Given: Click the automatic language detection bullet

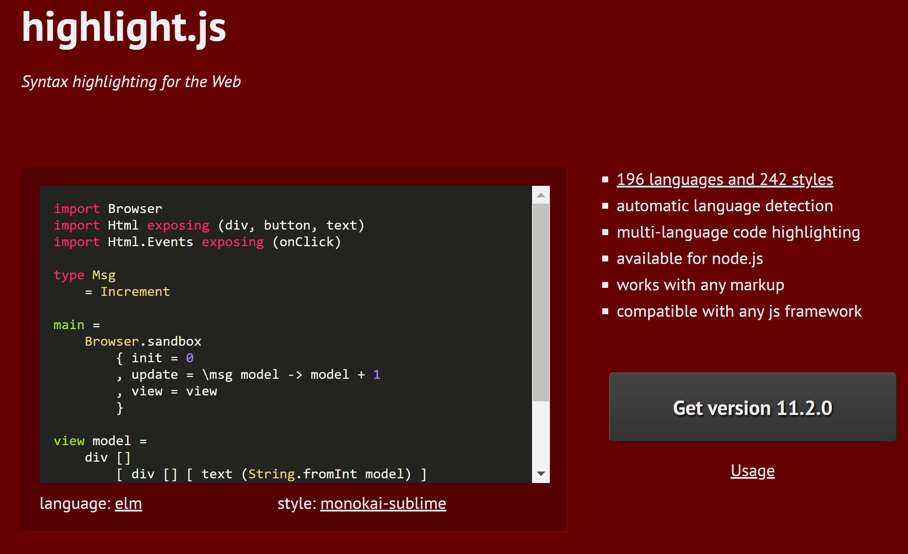Looking at the screenshot, I should (724, 206).
